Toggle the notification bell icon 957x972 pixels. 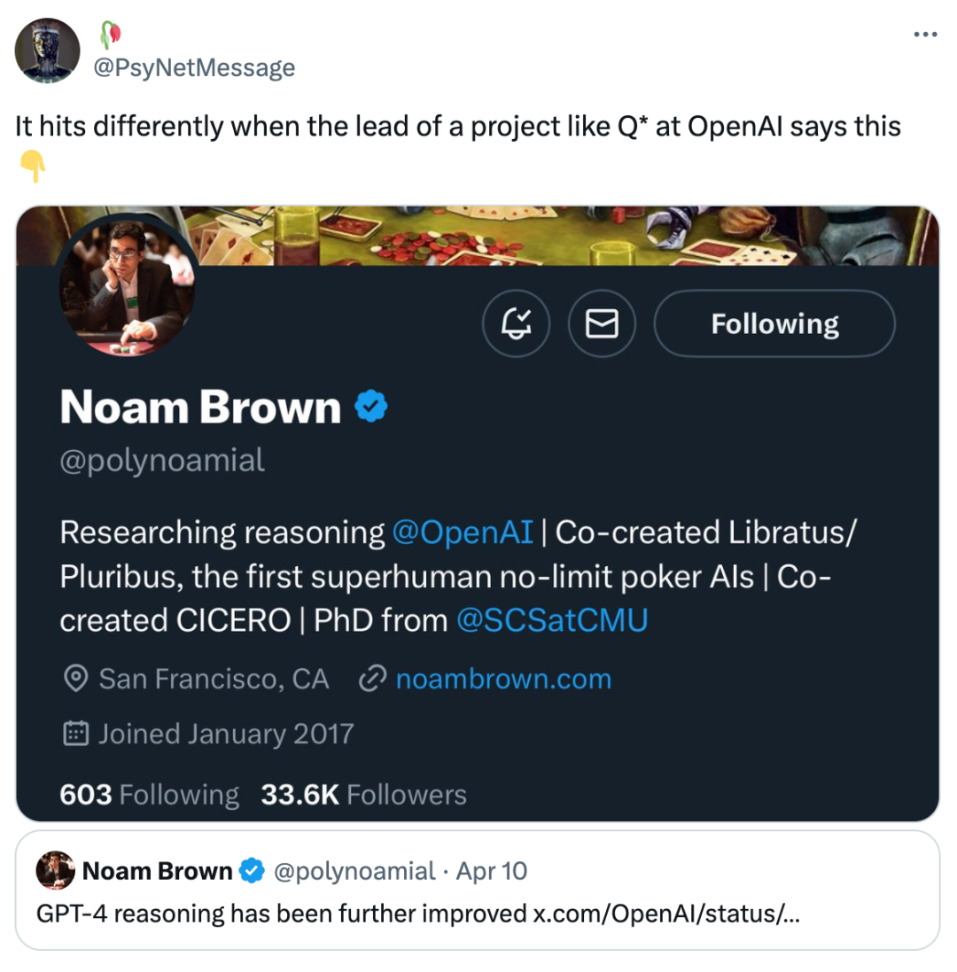point(516,324)
